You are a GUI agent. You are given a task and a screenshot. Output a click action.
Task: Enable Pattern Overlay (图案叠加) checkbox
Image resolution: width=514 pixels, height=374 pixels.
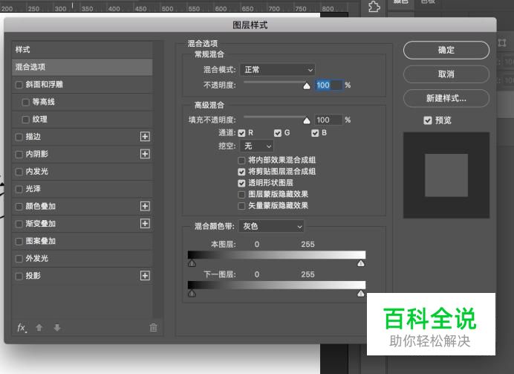19,241
